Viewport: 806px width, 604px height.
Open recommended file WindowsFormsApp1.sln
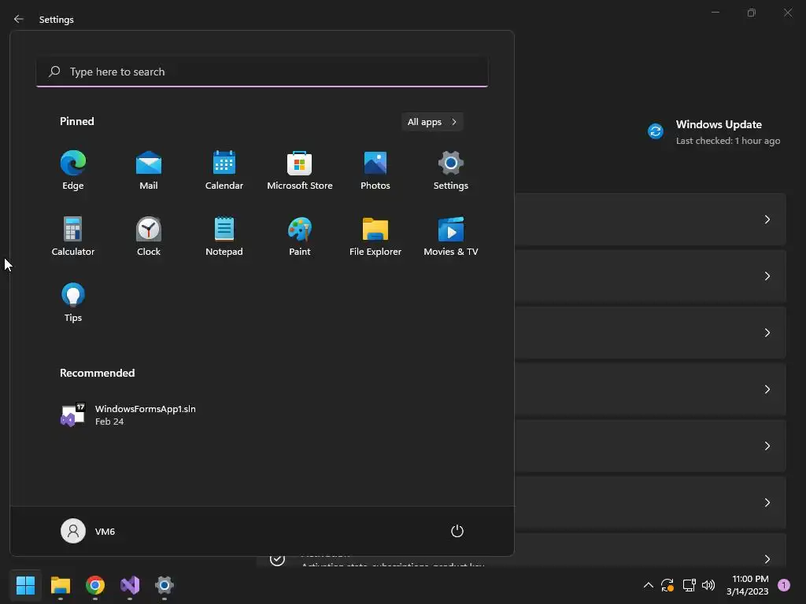[x=128, y=414]
